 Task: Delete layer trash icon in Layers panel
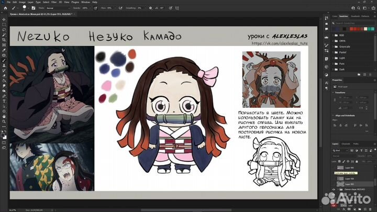370,209
